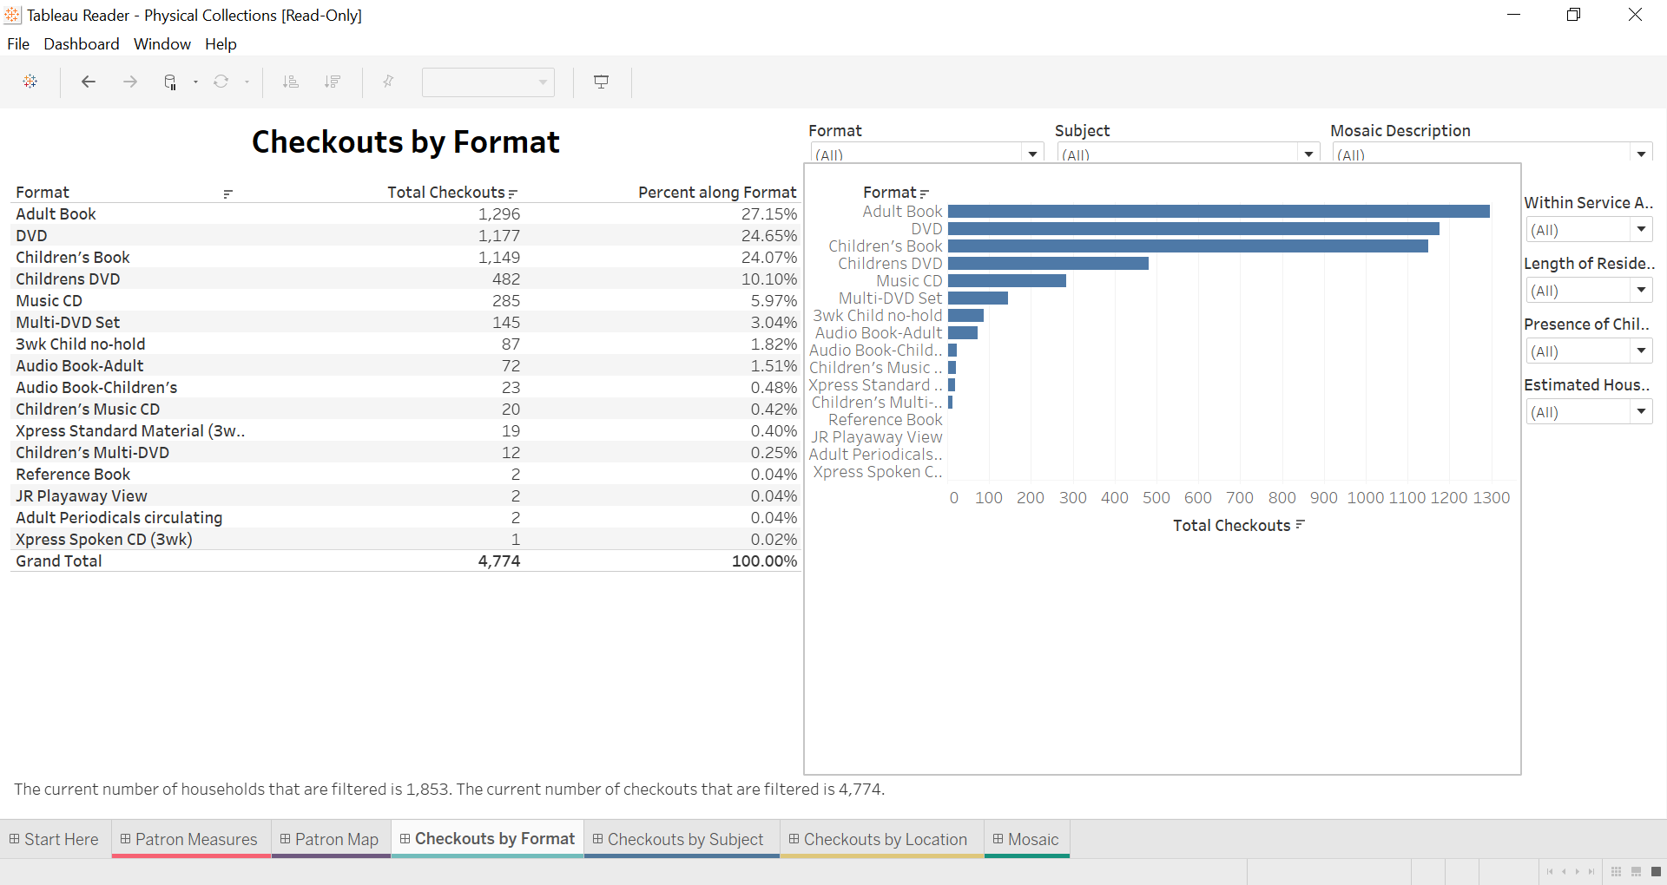Click the pin (fix axes) toolbar icon
The image size is (1667, 885).
(388, 82)
